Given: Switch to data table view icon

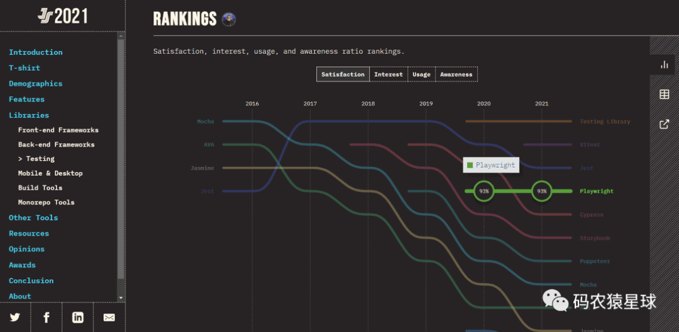Looking at the screenshot, I should [x=665, y=94].
